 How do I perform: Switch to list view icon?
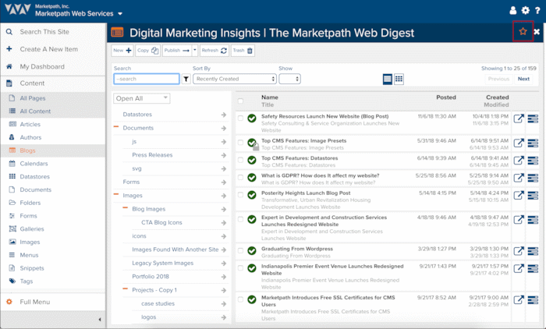coord(387,79)
